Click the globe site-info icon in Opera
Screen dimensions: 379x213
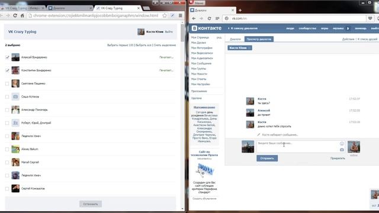coord(226,18)
